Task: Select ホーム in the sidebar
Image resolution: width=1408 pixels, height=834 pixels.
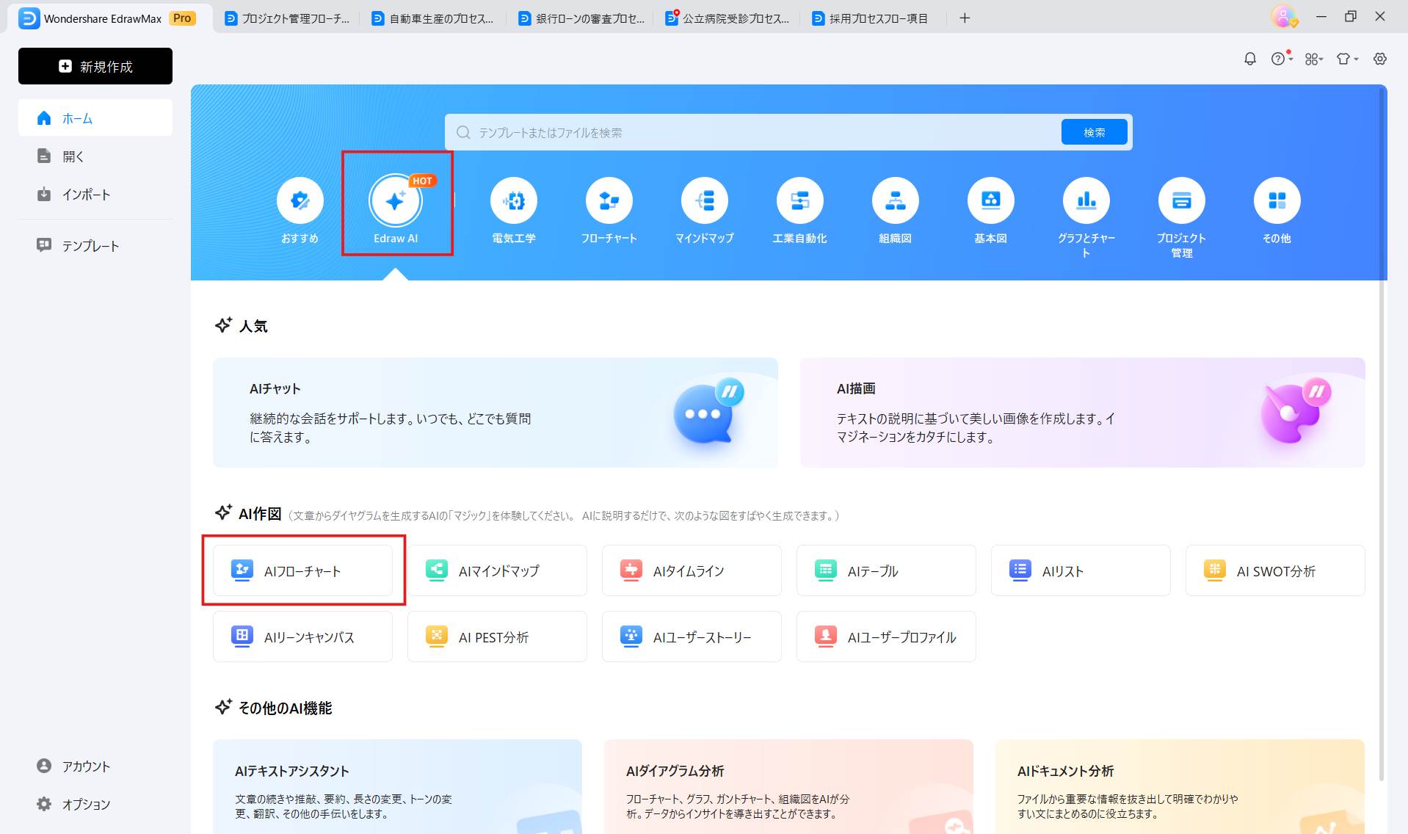Action: click(95, 118)
